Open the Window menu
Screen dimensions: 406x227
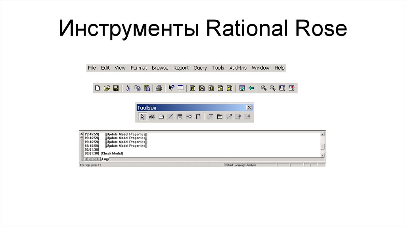260,68
